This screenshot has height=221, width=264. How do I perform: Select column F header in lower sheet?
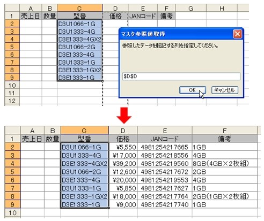coord(225,131)
